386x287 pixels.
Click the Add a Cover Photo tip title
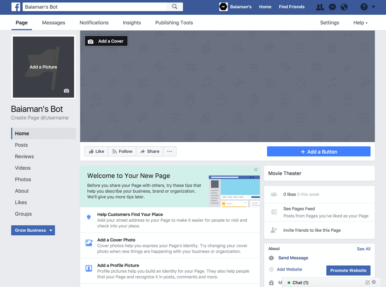pyautogui.click(x=116, y=240)
